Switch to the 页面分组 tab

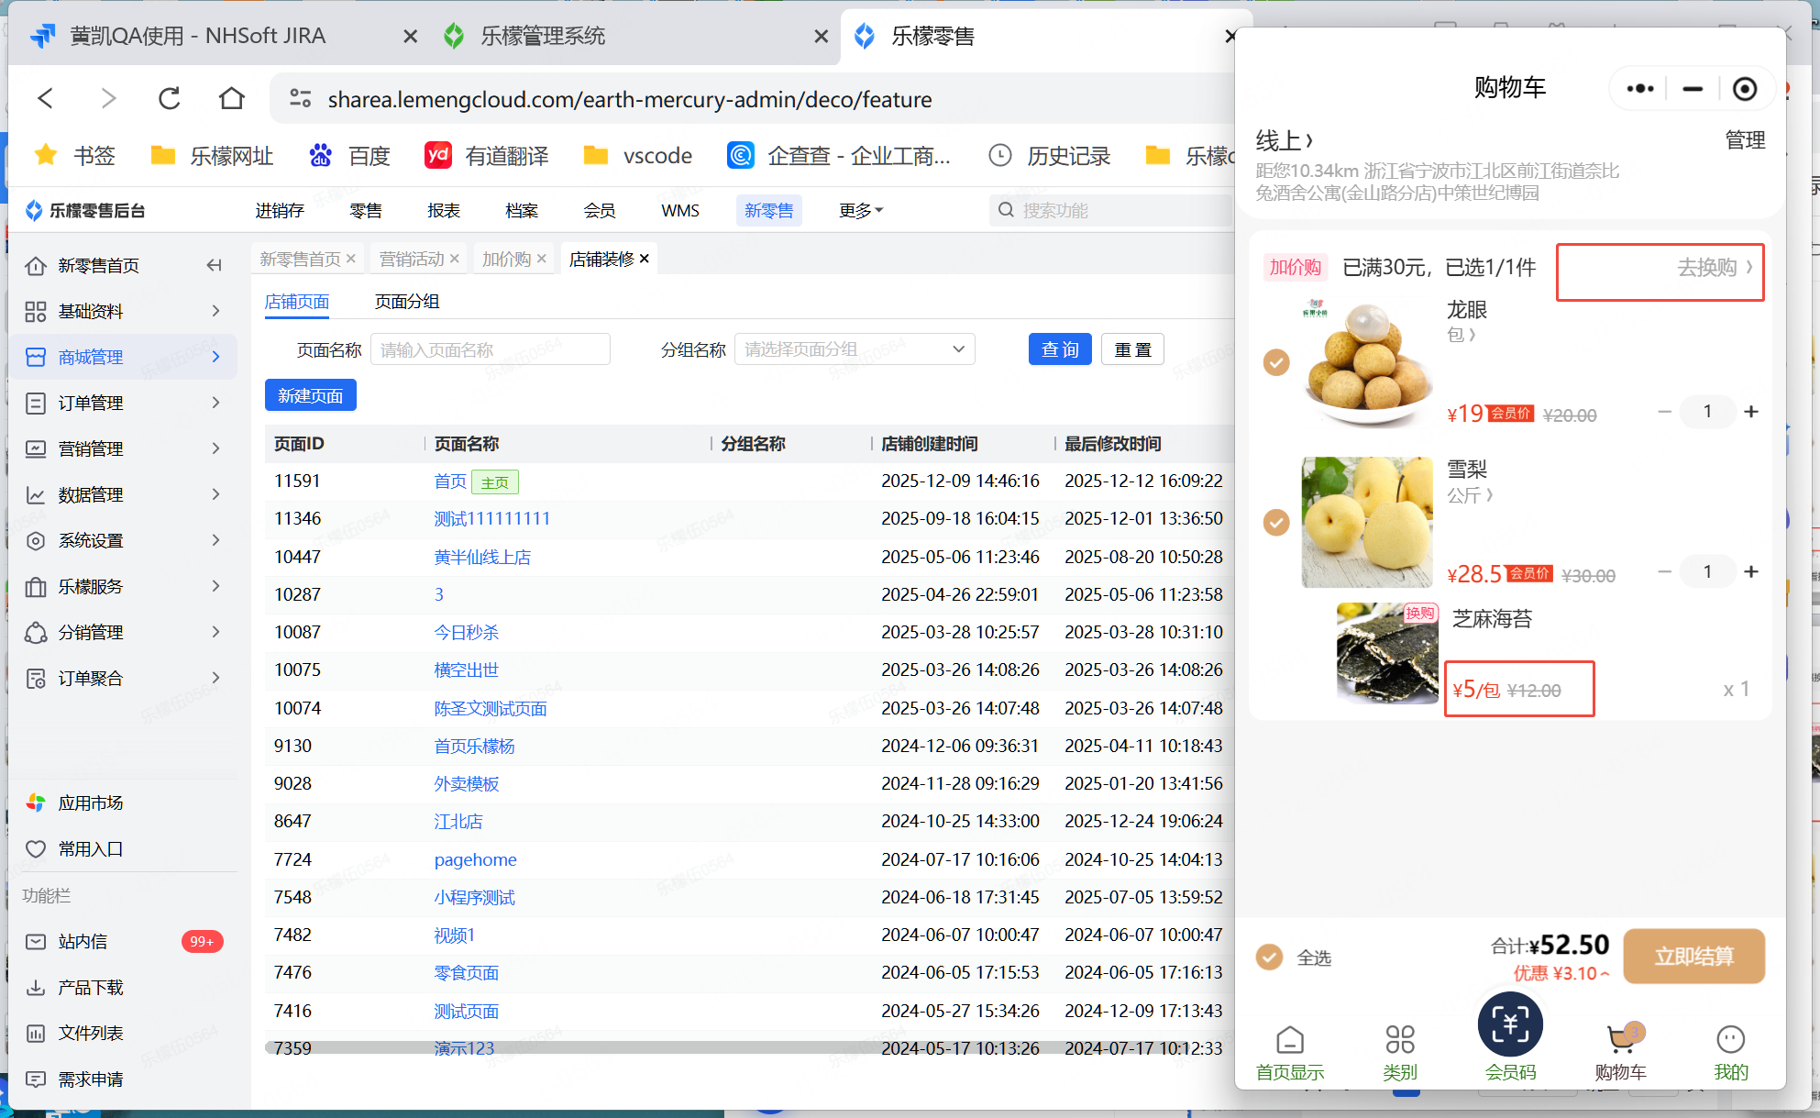pyautogui.click(x=406, y=302)
